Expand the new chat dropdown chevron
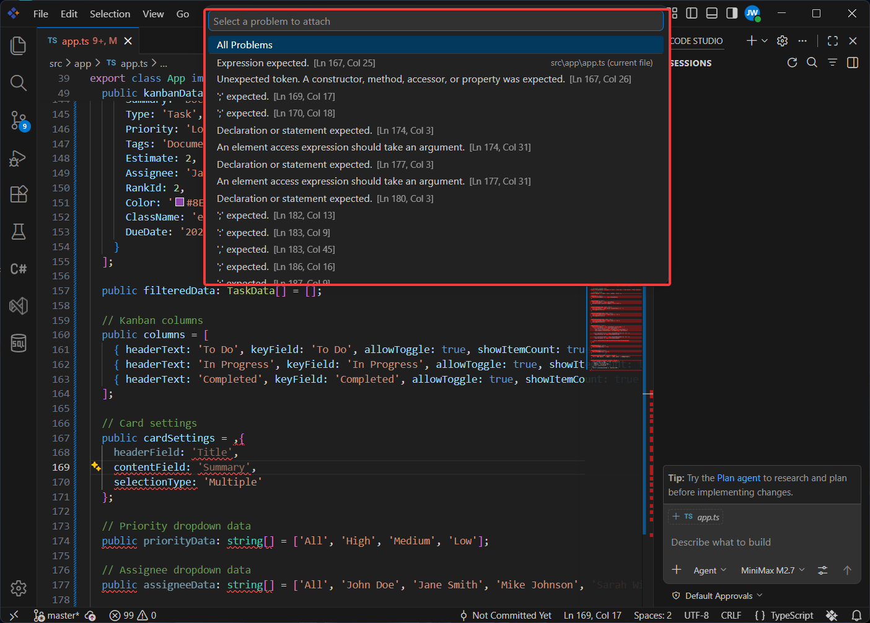 point(765,41)
